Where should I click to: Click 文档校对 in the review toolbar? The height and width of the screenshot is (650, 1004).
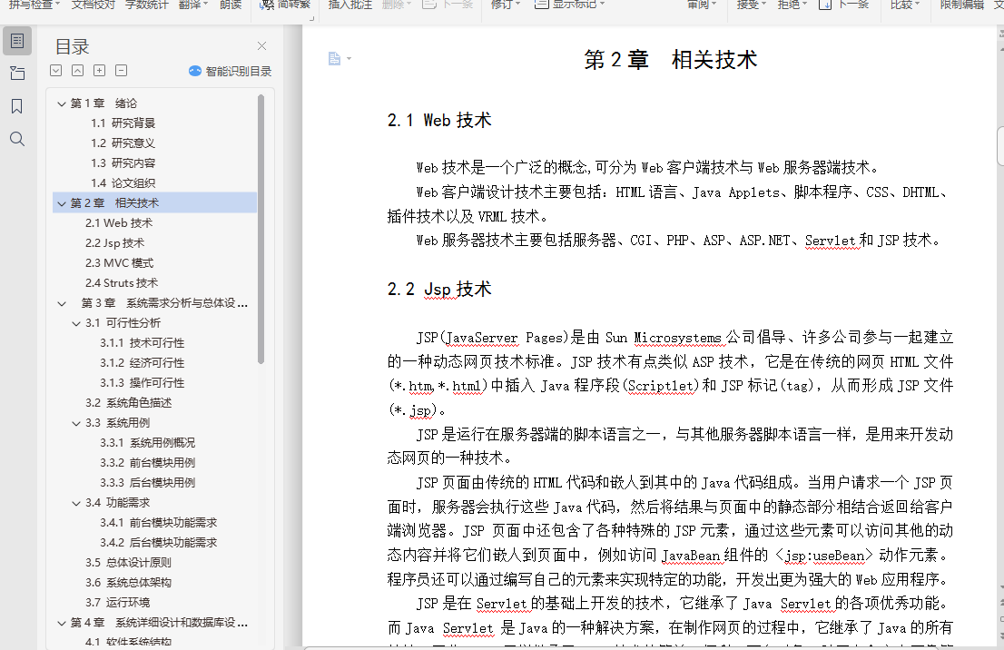pyautogui.click(x=93, y=5)
